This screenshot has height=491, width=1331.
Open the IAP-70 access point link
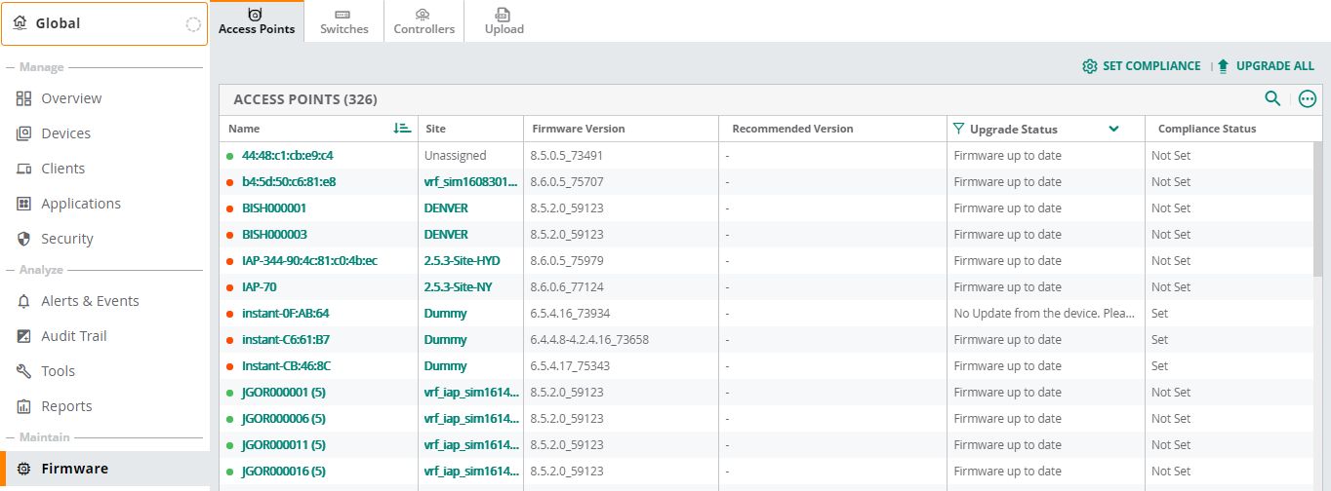[259, 287]
